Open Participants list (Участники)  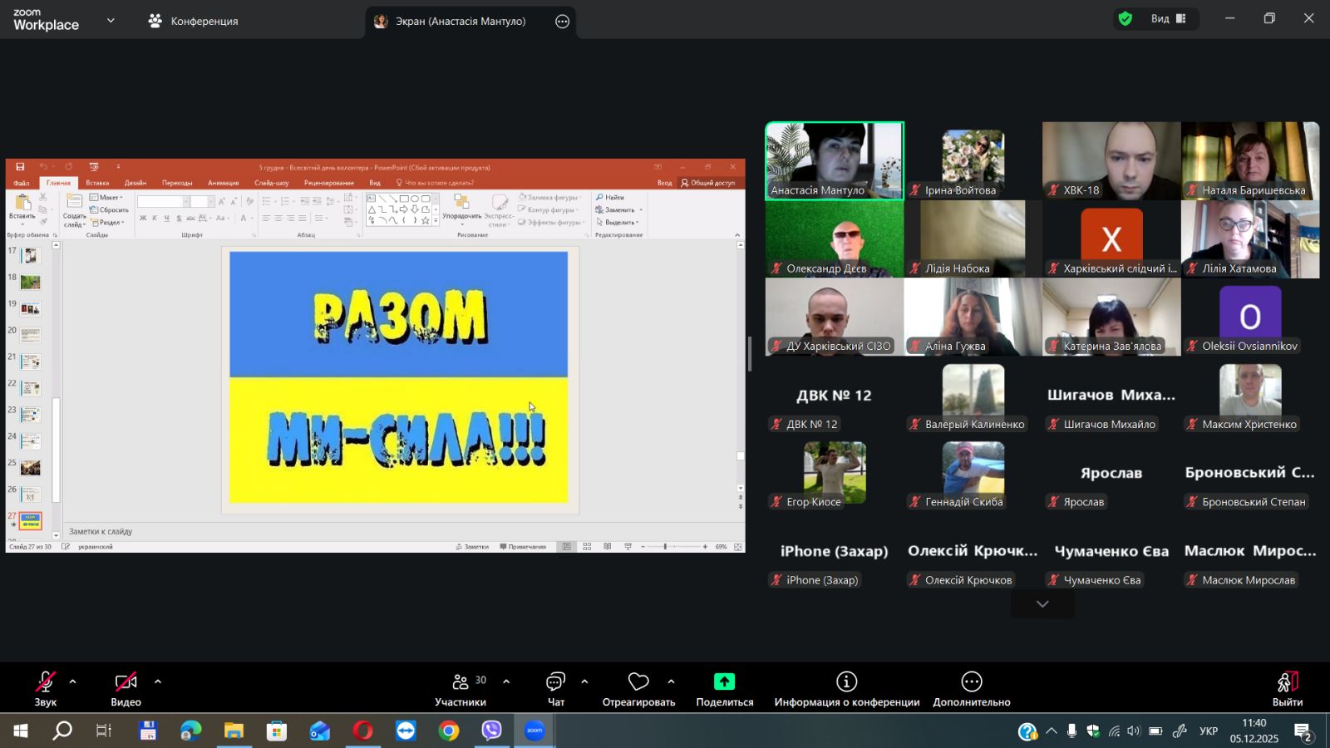tap(461, 682)
